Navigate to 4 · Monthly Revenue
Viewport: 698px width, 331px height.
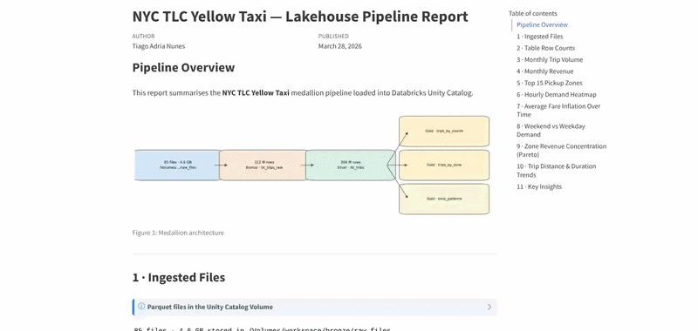(544, 71)
